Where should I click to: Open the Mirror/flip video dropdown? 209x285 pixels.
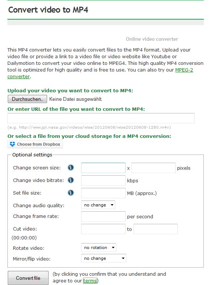104,258
